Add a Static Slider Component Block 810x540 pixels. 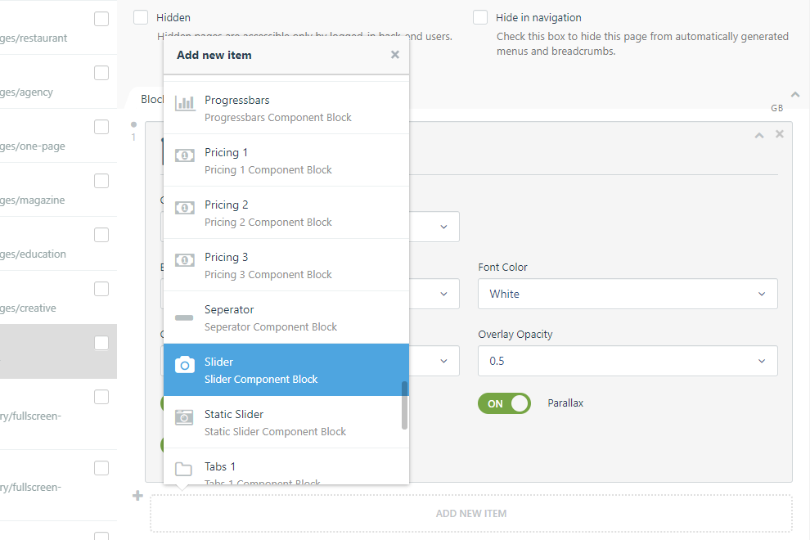tap(286, 422)
